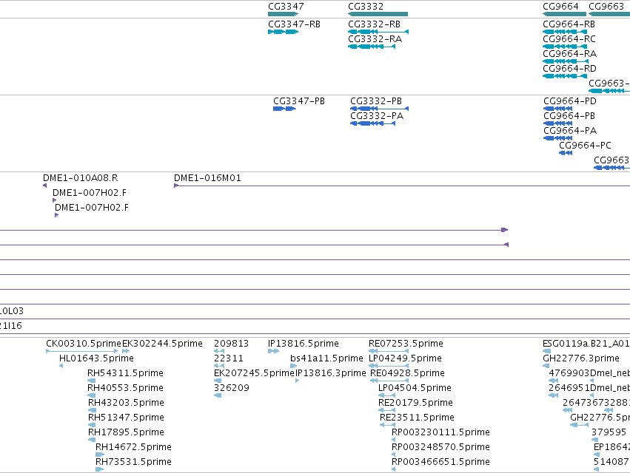Click protein CG3332-PB
The width and height of the screenshot is (630, 473).
(x=376, y=101)
